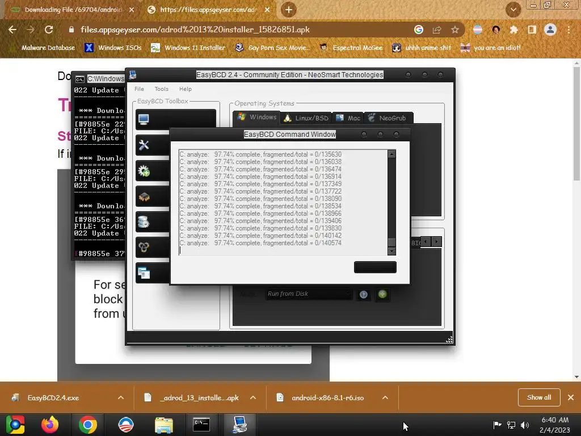Share this page via the address bar icon
Screen dimensions: 581x436
pyautogui.click(x=437, y=30)
